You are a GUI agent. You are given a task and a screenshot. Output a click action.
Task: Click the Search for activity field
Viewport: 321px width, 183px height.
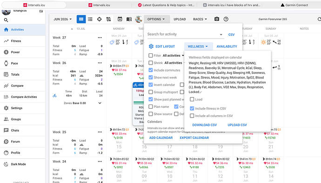(186, 34)
